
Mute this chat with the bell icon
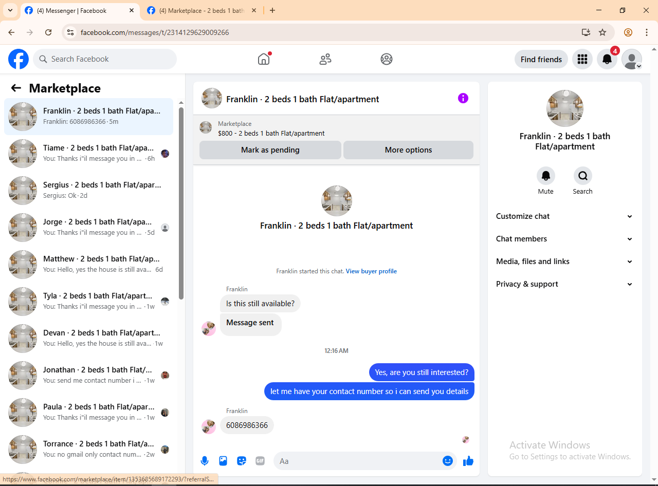(x=546, y=176)
